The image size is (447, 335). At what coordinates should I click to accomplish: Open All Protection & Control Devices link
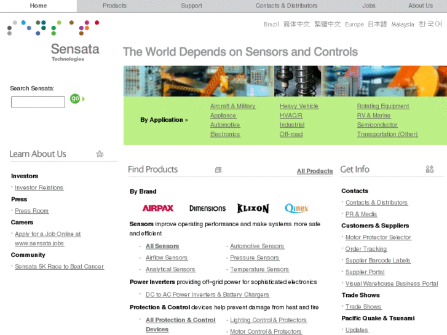(x=180, y=325)
